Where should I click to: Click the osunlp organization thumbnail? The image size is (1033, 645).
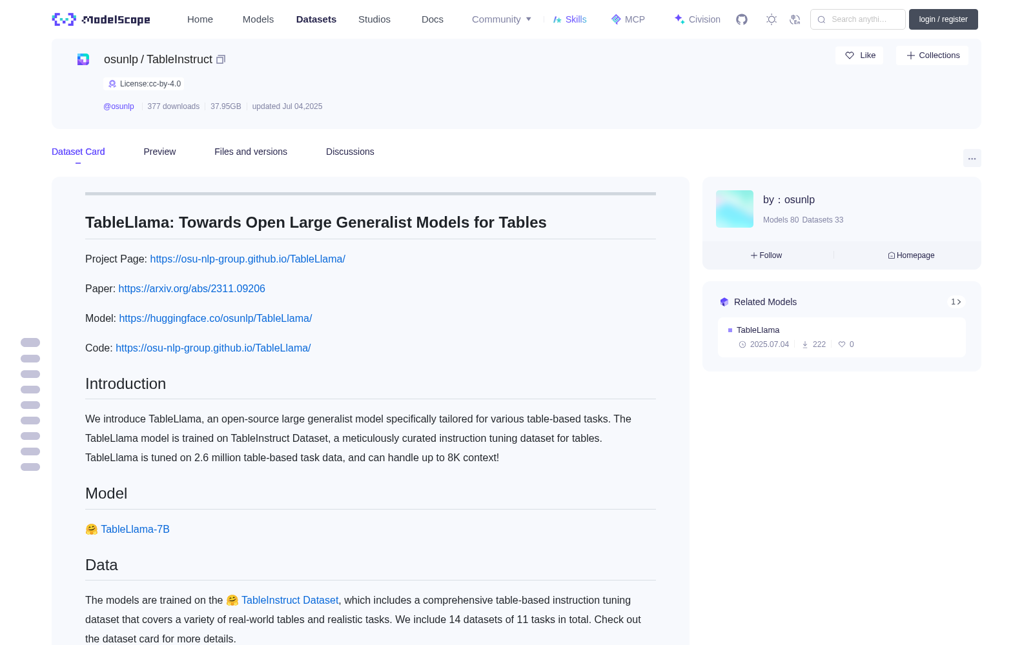pos(735,209)
